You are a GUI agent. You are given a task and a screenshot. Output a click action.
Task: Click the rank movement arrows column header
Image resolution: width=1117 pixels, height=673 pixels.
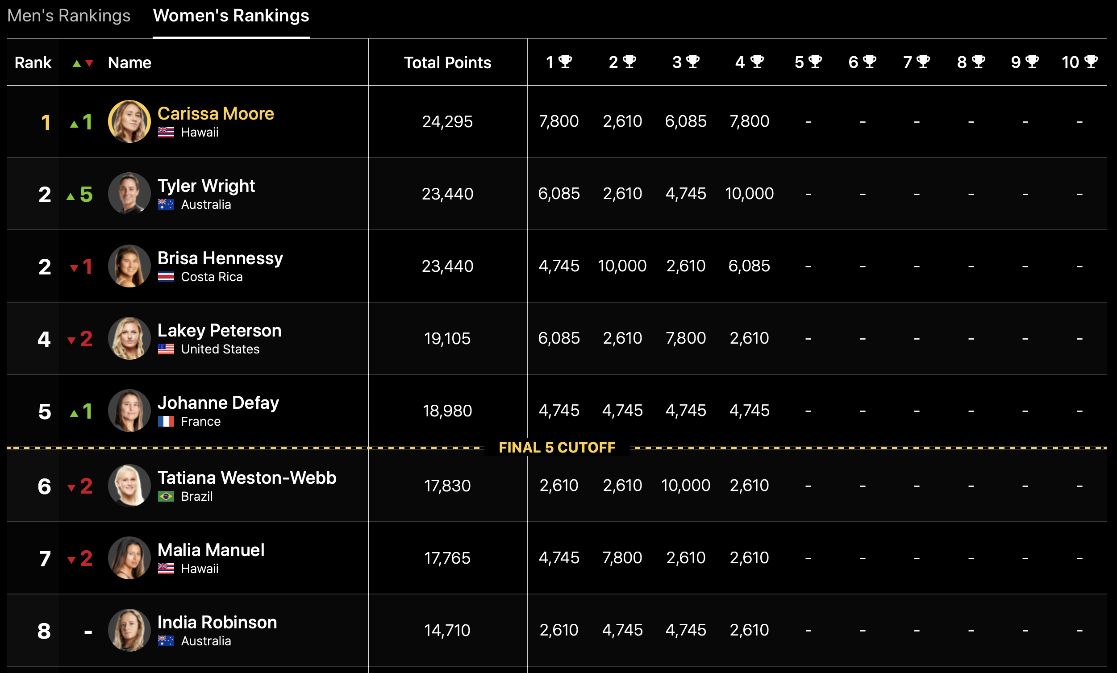(x=83, y=63)
